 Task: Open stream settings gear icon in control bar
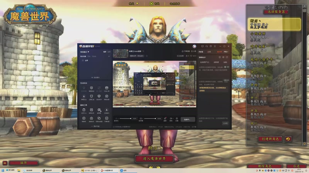click(177, 118)
